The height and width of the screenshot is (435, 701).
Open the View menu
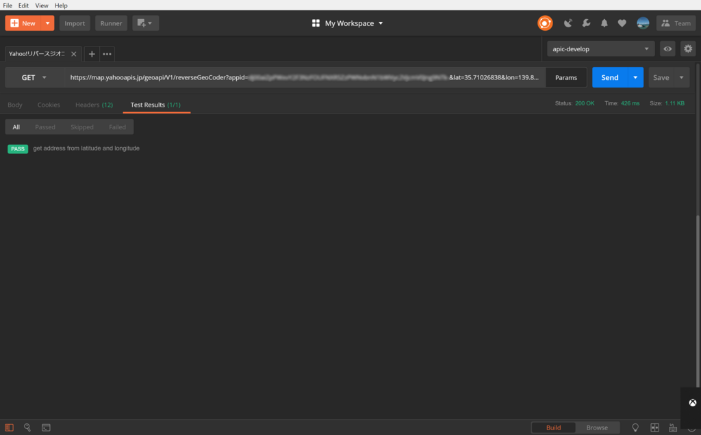click(x=42, y=5)
